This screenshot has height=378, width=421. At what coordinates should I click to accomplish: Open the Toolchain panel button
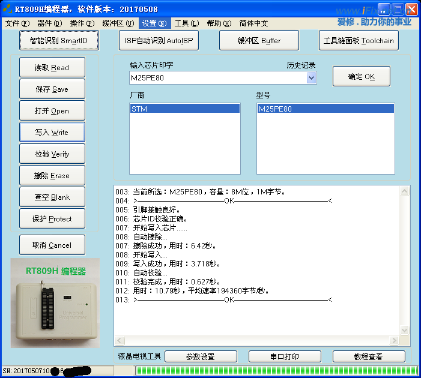click(x=359, y=41)
